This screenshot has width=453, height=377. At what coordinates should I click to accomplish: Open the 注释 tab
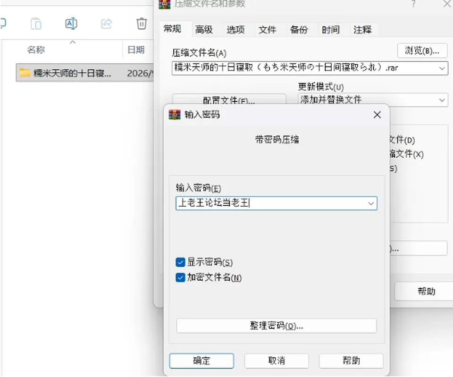363,29
